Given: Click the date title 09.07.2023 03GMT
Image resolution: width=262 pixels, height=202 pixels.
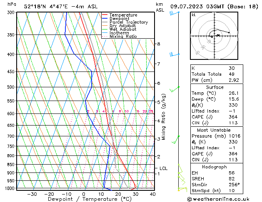Looking at the screenshot, I should pyautogui.click(x=197, y=7).
